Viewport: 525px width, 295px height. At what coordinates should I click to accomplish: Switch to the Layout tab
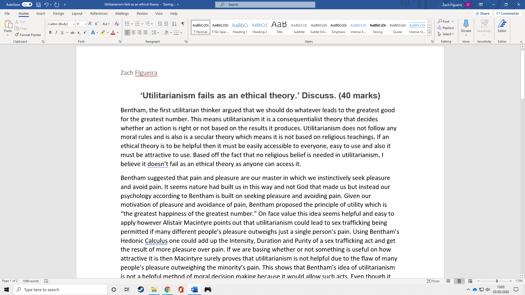(77, 13)
